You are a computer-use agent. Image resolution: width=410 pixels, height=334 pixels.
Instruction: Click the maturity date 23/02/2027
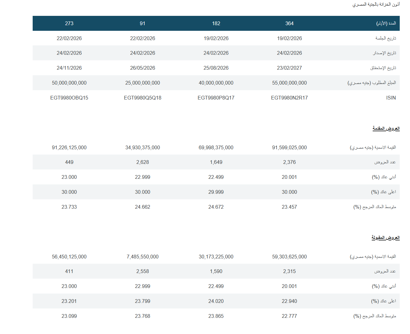(289, 68)
